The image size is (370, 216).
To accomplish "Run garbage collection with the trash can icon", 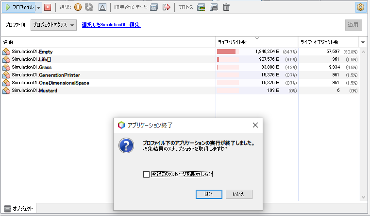I will click(226, 7).
